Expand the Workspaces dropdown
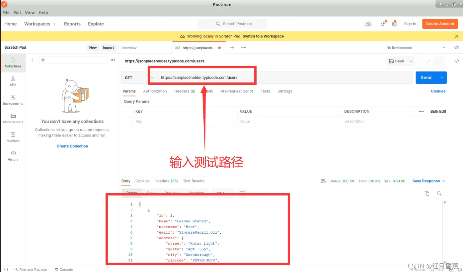Image resolution: width=463 pixels, height=272 pixels. point(40,24)
